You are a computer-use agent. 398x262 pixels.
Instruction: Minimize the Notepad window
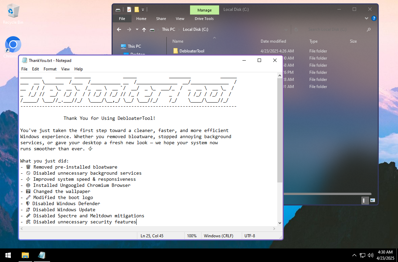[244, 61]
